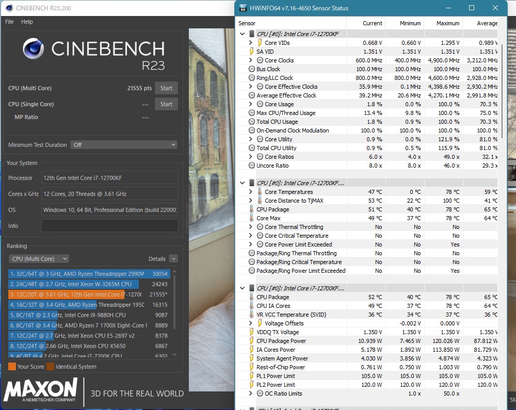516x410 pixels.
Task: Expand the Core Temperatures row
Action: click(250, 192)
